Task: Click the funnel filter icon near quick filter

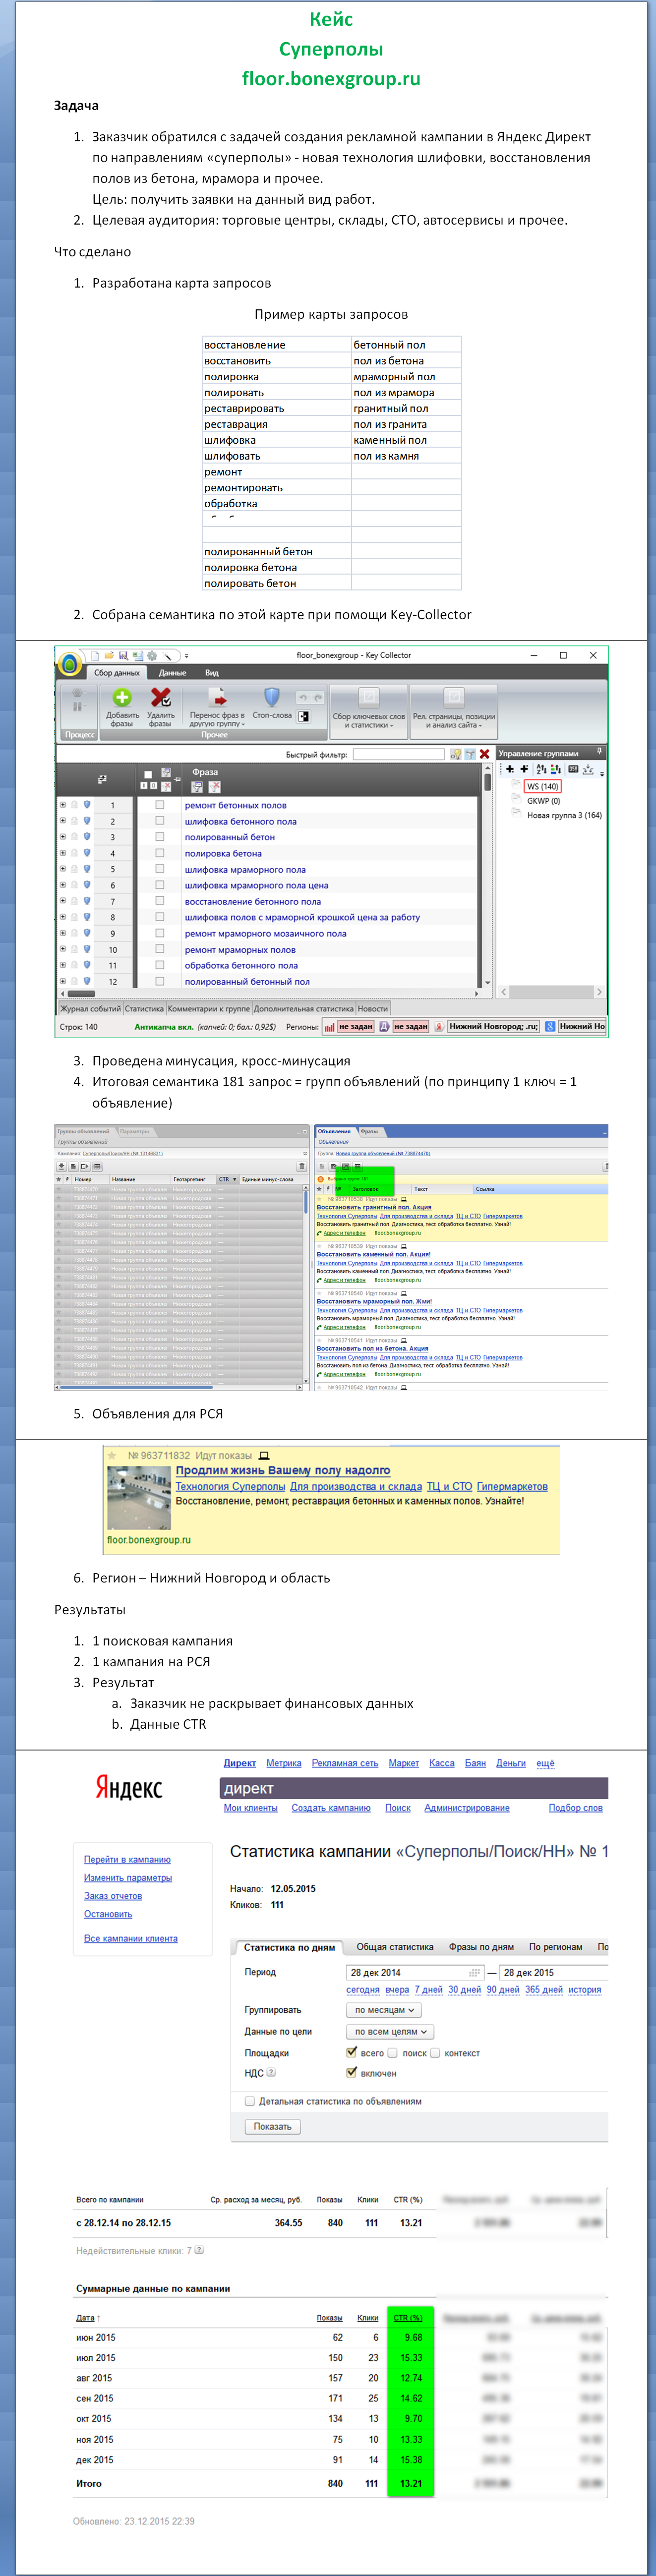Action: [x=470, y=754]
